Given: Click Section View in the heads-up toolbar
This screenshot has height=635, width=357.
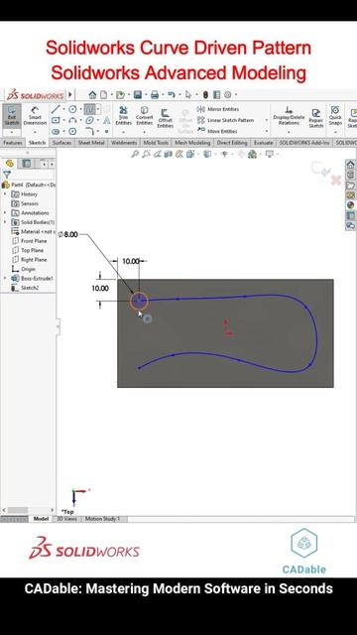Looking at the screenshot, I should (168, 154).
